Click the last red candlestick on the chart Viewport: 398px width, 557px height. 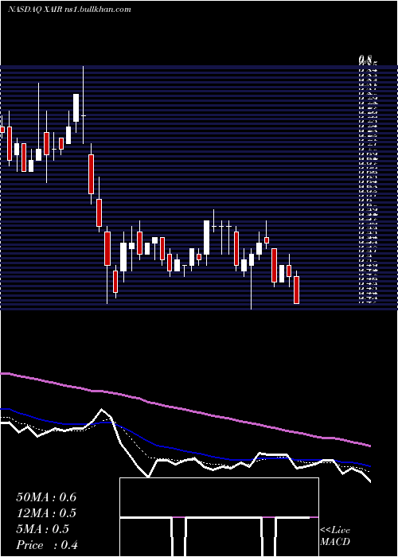tap(296, 290)
